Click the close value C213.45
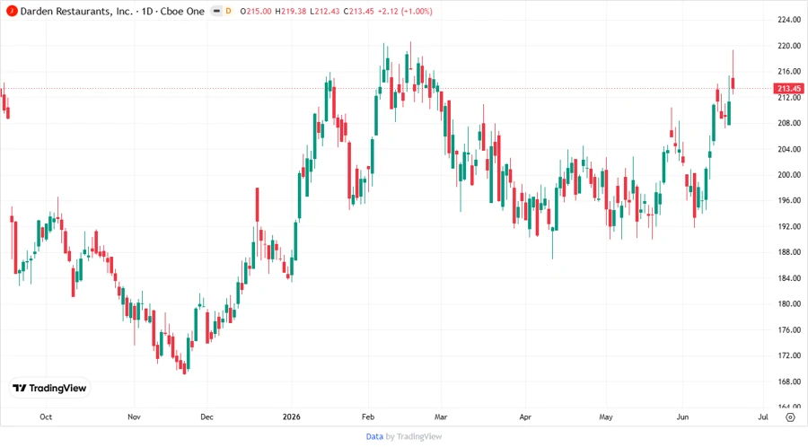 358,11
